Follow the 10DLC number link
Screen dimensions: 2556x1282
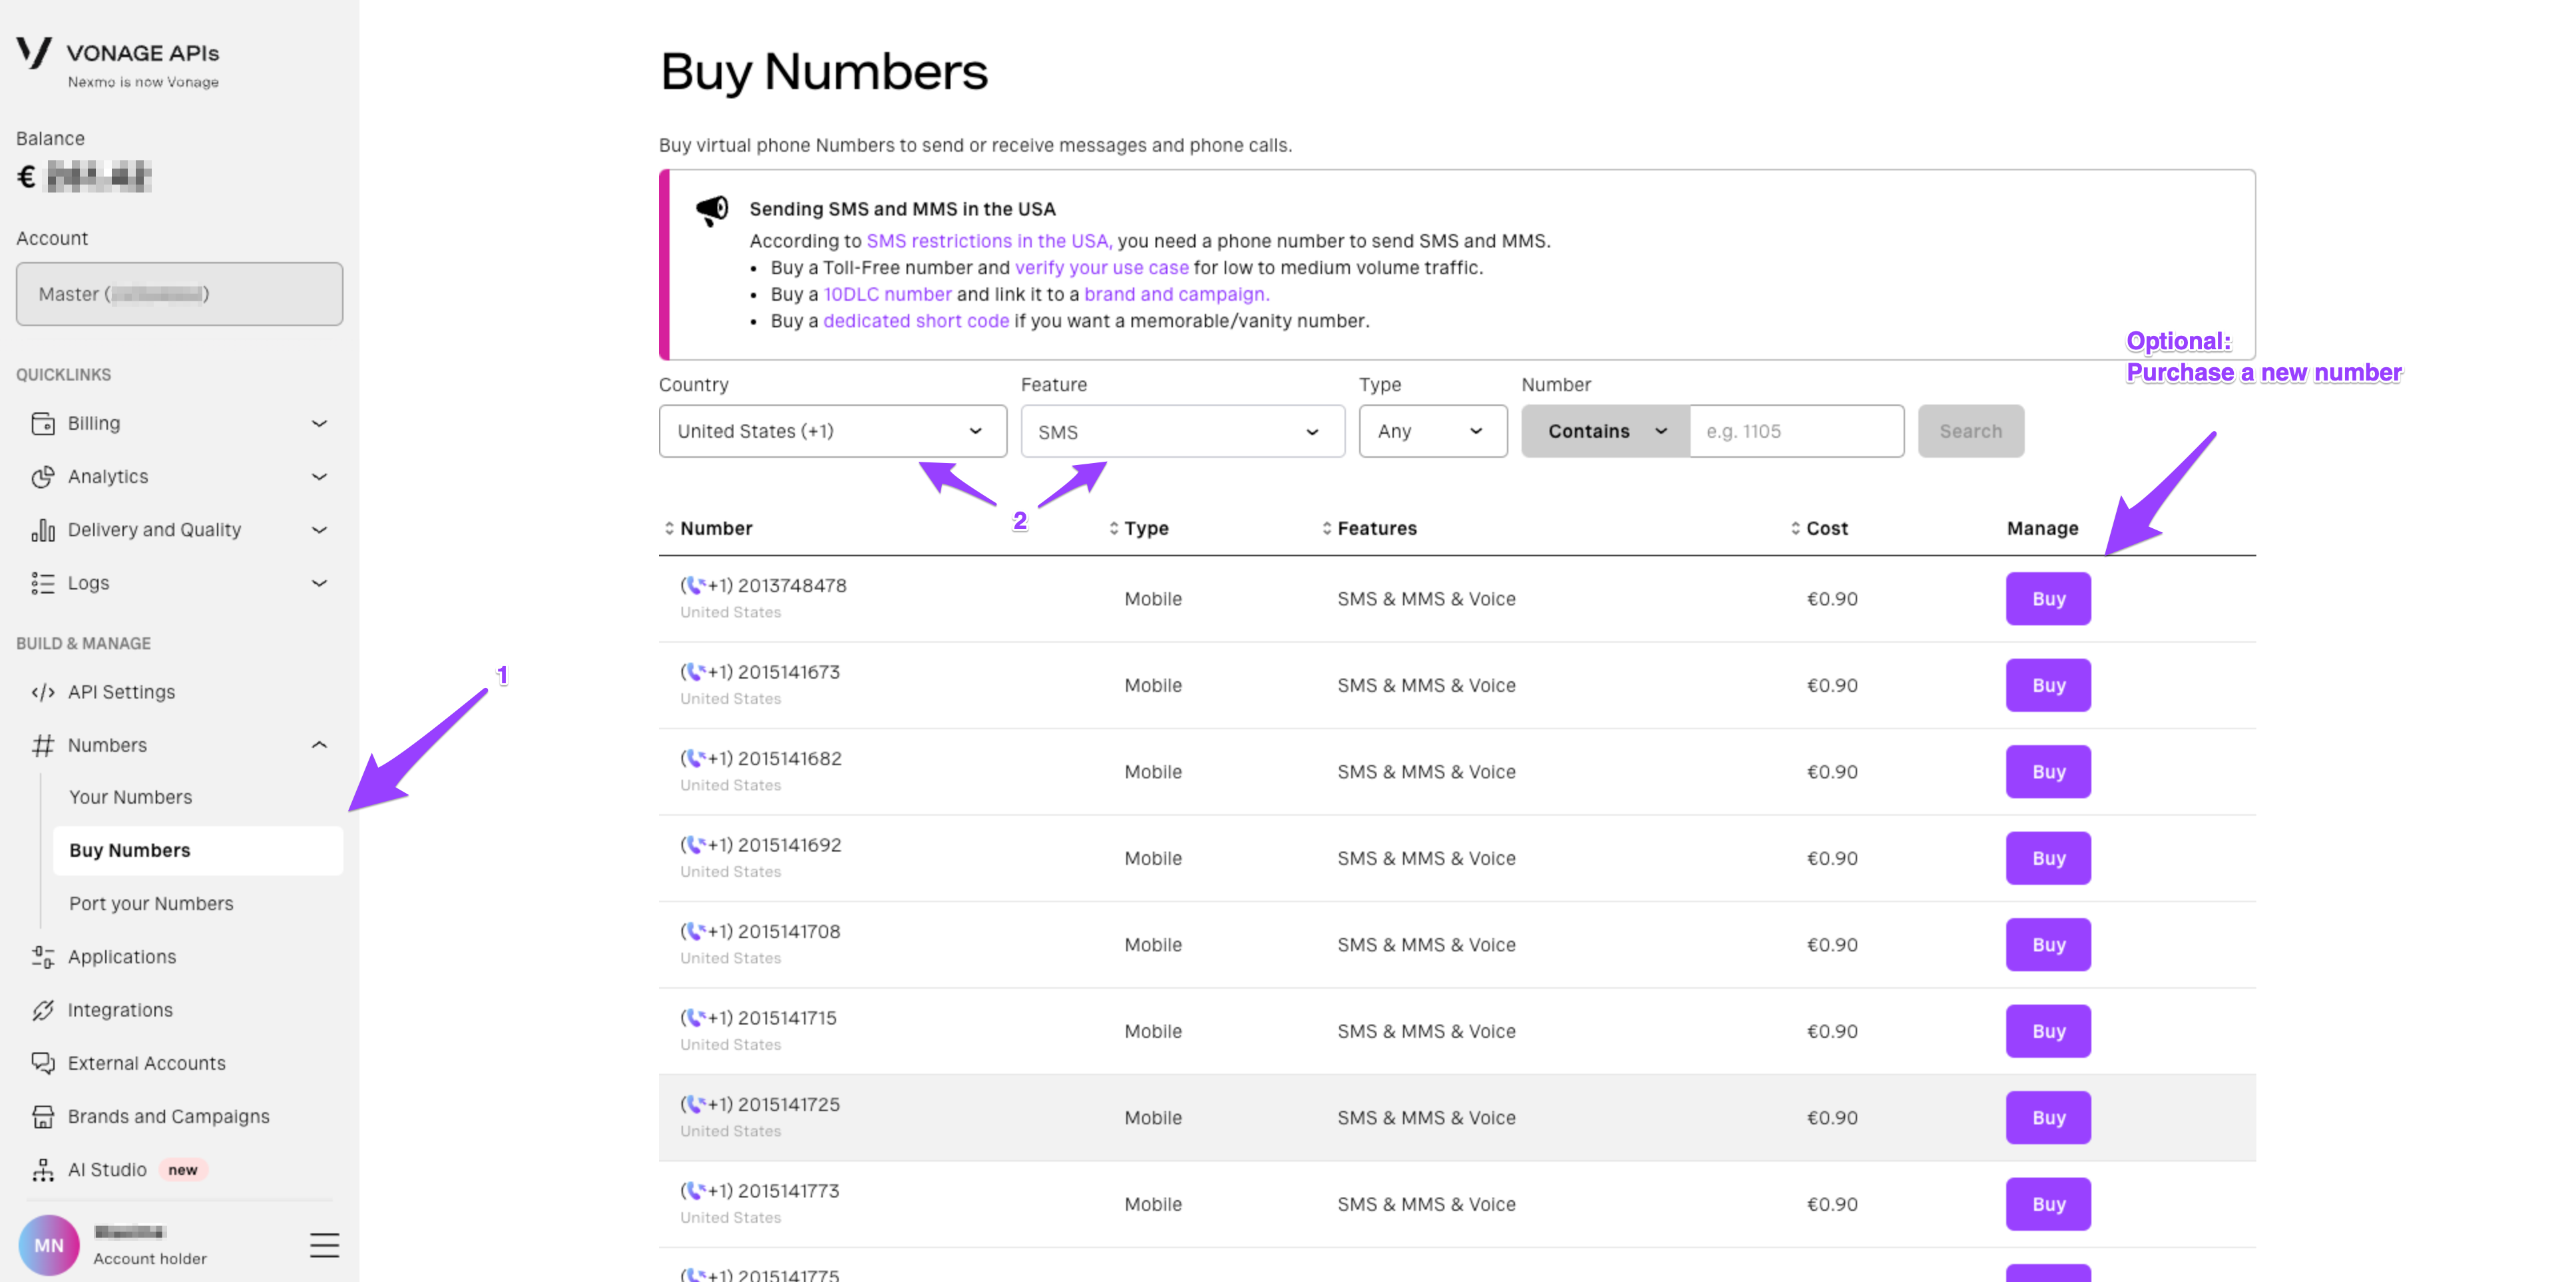(x=887, y=295)
